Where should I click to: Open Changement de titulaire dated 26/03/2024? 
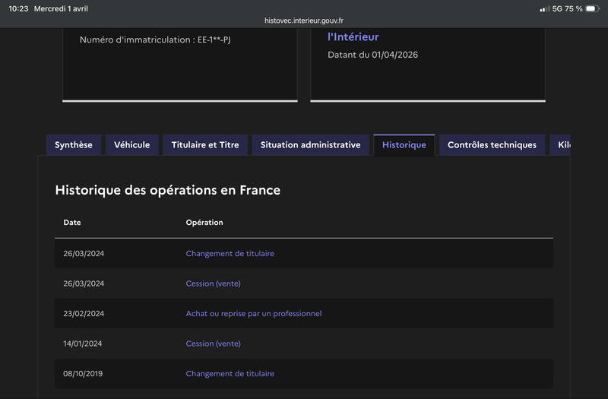(x=230, y=254)
